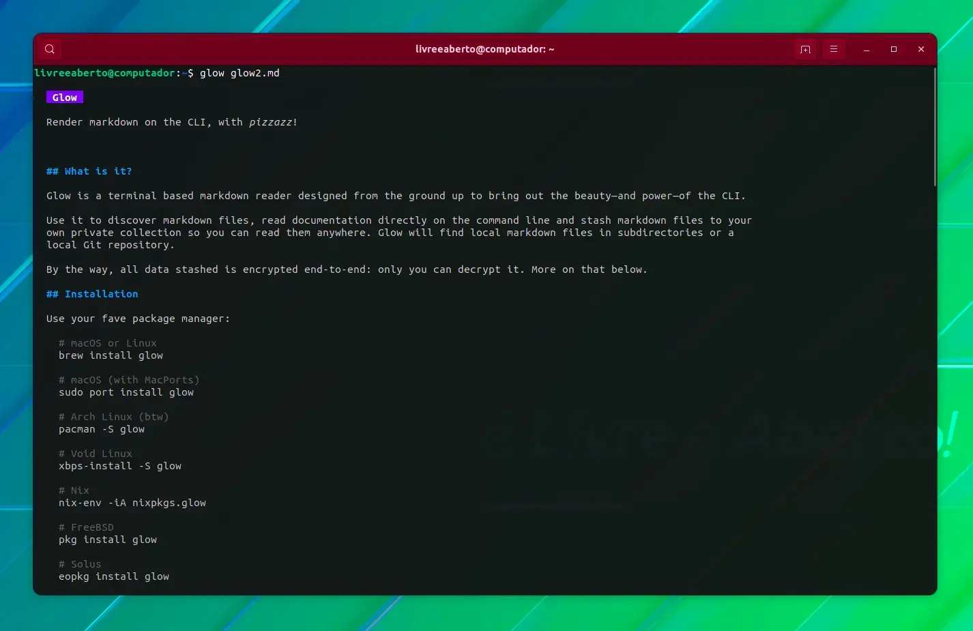Click the "pacman -S glow" command
Image resolution: width=973 pixels, height=631 pixels.
point(102,429)
